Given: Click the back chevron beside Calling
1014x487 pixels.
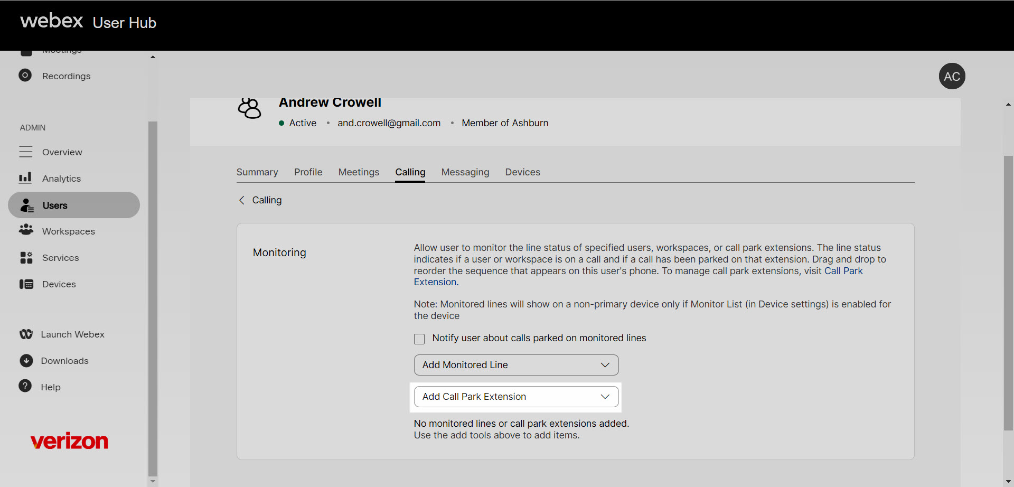Looking at the screenshot, I should pyautogui.click(x=242, y=200).
